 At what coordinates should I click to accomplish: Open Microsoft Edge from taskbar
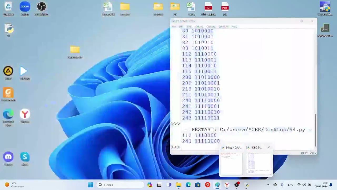[x=188, y=185]
